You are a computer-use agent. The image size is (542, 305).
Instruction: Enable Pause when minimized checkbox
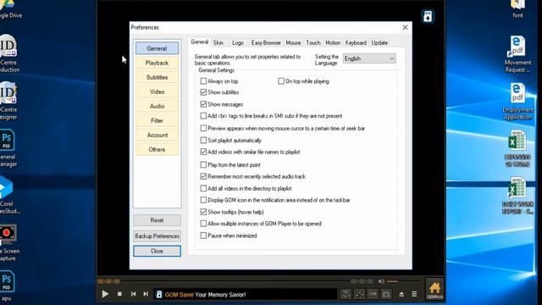point(203,236)
